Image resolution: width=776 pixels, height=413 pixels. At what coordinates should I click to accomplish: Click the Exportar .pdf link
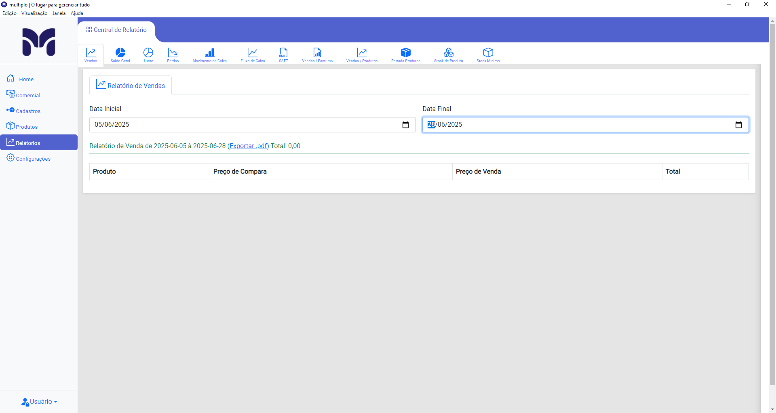point(248,146)
